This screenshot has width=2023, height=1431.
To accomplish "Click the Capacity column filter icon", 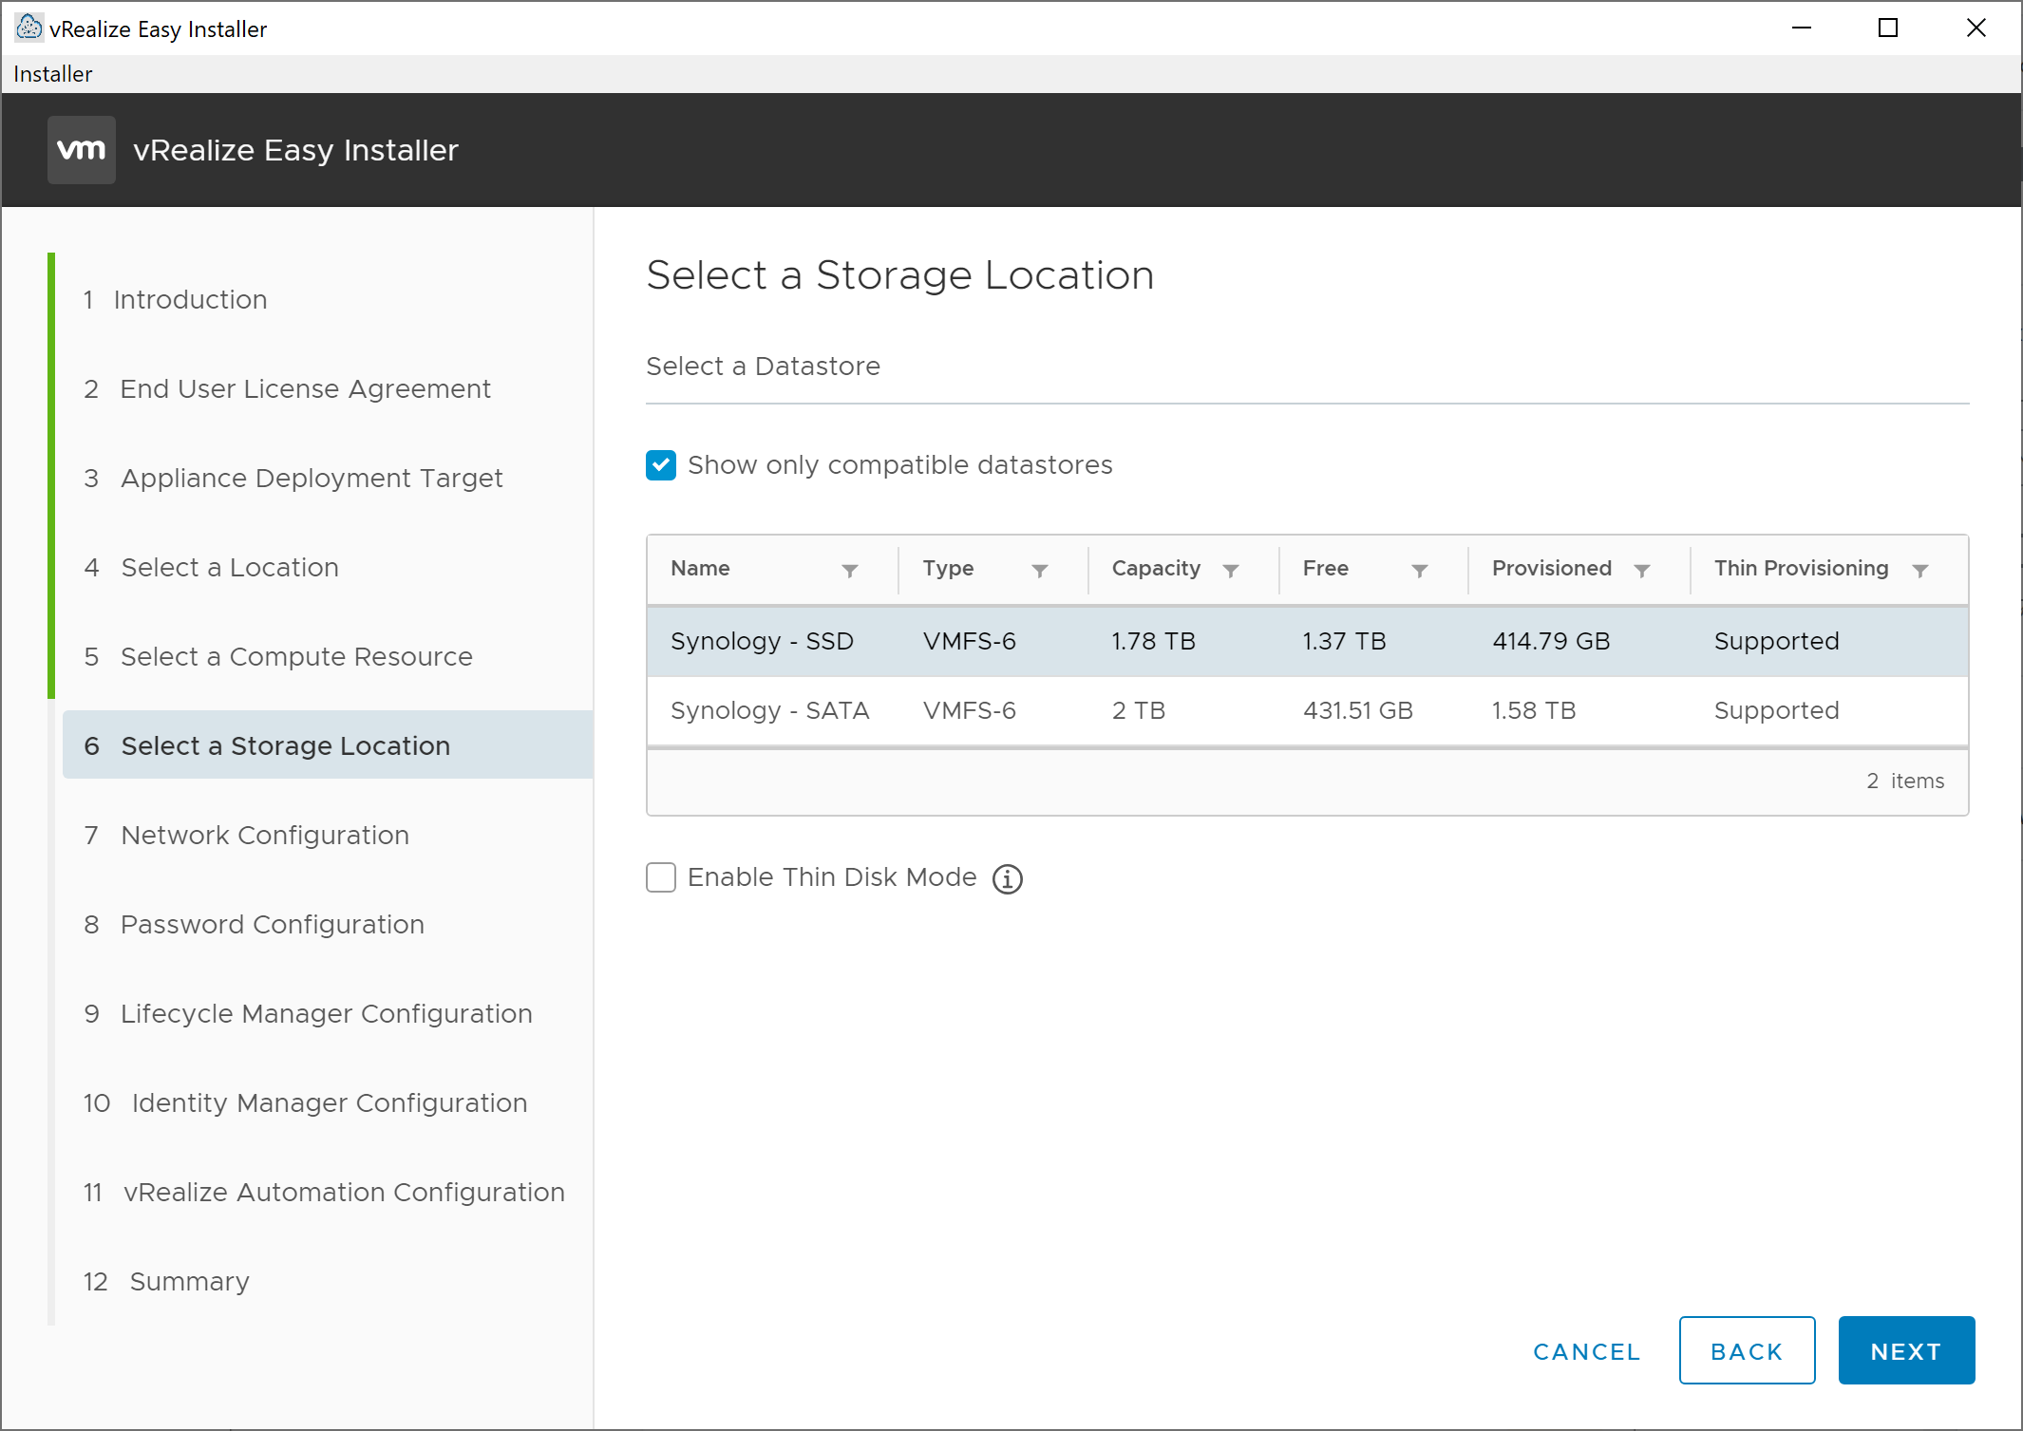I will (x=1231, y=570).
